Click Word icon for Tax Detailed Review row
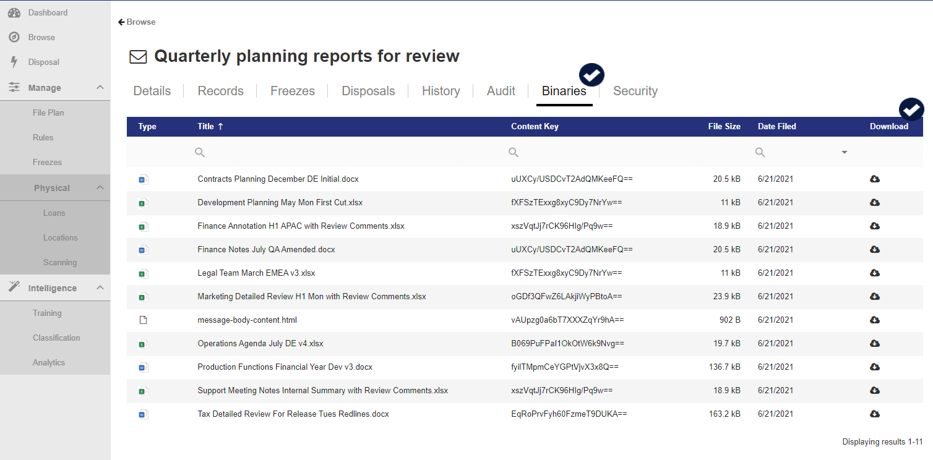933x460 pixels. (x=143, y=414)
